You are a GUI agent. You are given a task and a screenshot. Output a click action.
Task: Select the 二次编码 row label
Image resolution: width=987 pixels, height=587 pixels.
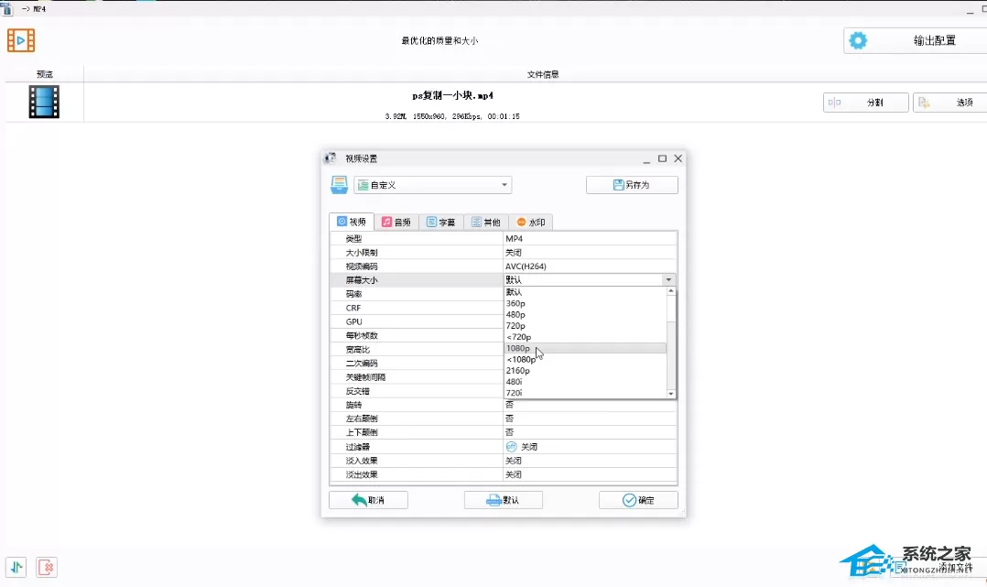pyautogui.click(x=362, y=364)
